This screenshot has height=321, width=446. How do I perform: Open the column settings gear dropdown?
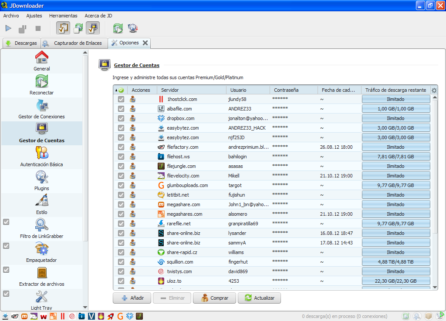pos(434,90)
